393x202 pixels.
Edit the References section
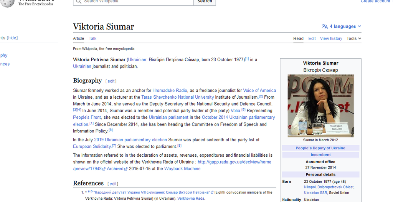click(x=113, y=184)
